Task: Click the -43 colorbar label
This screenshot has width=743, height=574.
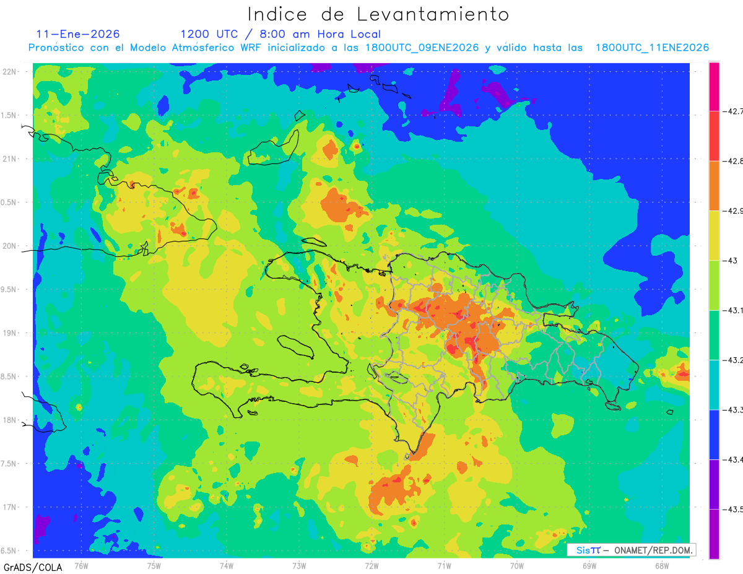Action: click(730, 261)
